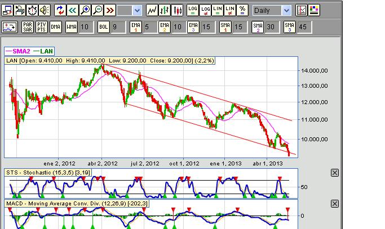Click the percent scale button
385x229 pixels.
(242, 10)
